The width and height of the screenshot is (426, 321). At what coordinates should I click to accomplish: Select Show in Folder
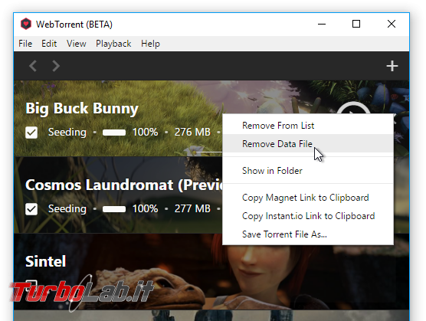pos(308,171)
